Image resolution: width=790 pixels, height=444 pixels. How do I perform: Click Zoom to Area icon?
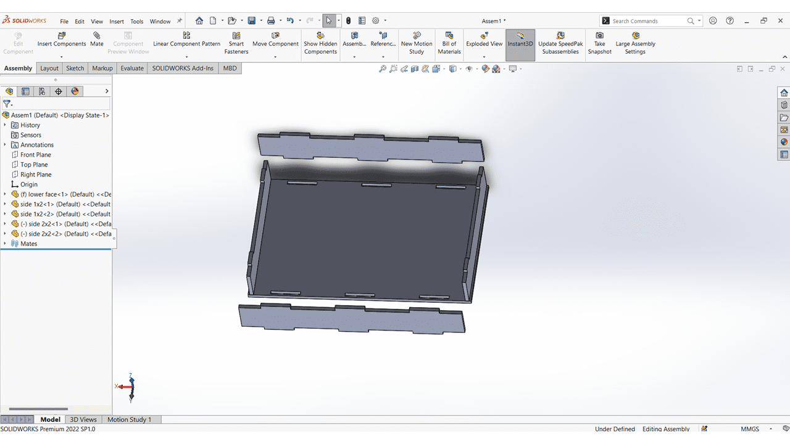click(x=393, y=68)
